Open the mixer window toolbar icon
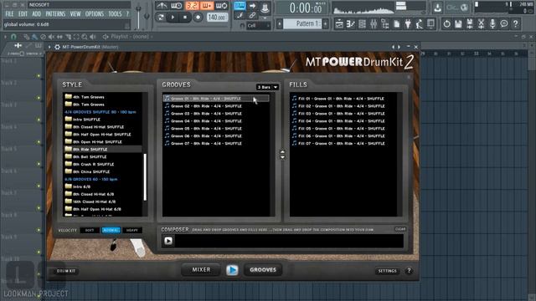This screenshot has width=536, height=301. (x=374, y=23)
